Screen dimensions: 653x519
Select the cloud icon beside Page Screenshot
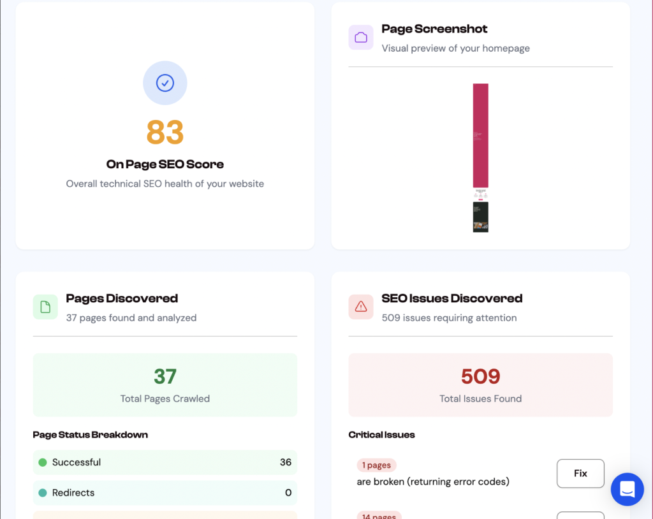click(x=361, y=38)
